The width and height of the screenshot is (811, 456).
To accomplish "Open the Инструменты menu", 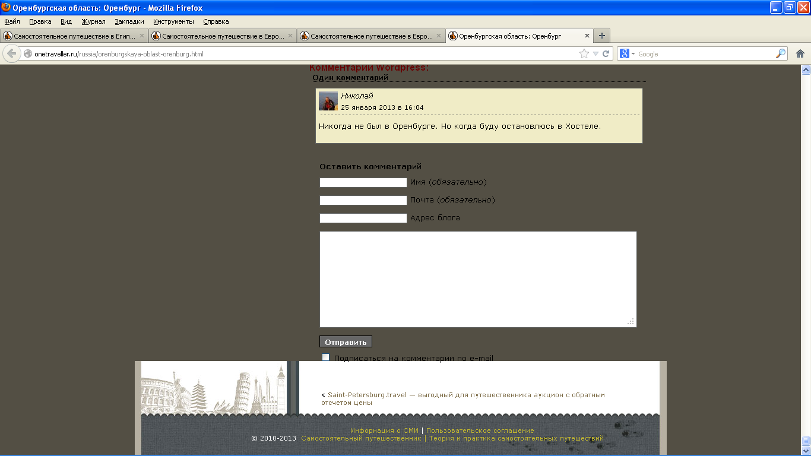I will pyautogui.click(x=173, y=21).
